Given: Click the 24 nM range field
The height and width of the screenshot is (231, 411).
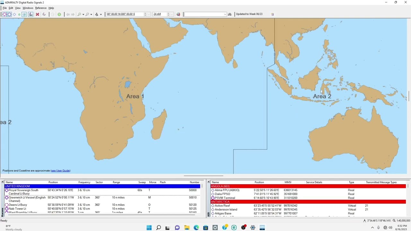Looking at the screenshot, I should [159, 14].
